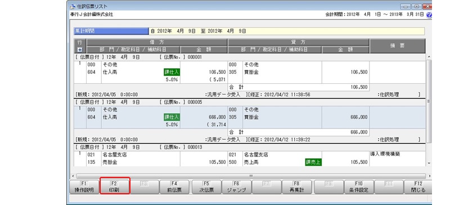The height and width of the screenshot is (205, 450).
Task: Select the 課仕入 tag in slip 000001
Action: click(x=172, y=72)
